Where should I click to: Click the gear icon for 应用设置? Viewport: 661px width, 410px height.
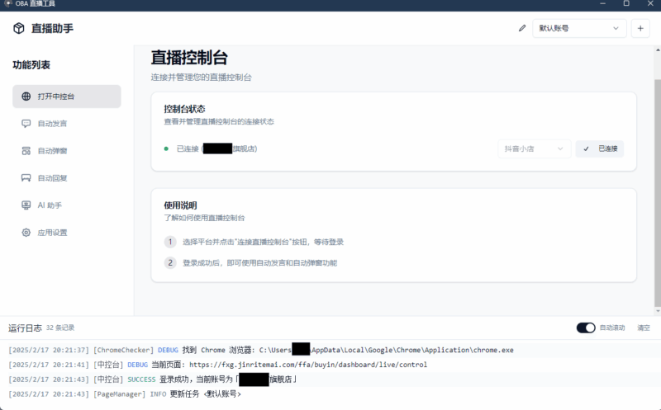pyautogui.click(x=26, y=233)
